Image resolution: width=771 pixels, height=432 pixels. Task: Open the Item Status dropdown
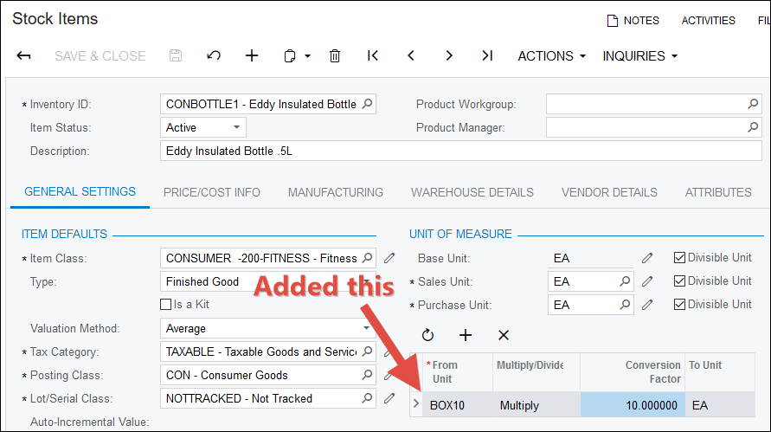236,128
